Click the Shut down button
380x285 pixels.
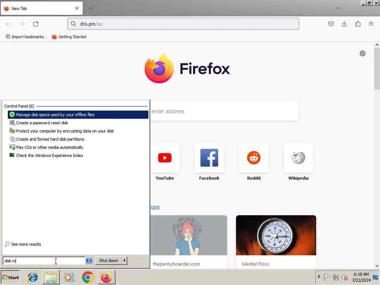tap(109, 261)
